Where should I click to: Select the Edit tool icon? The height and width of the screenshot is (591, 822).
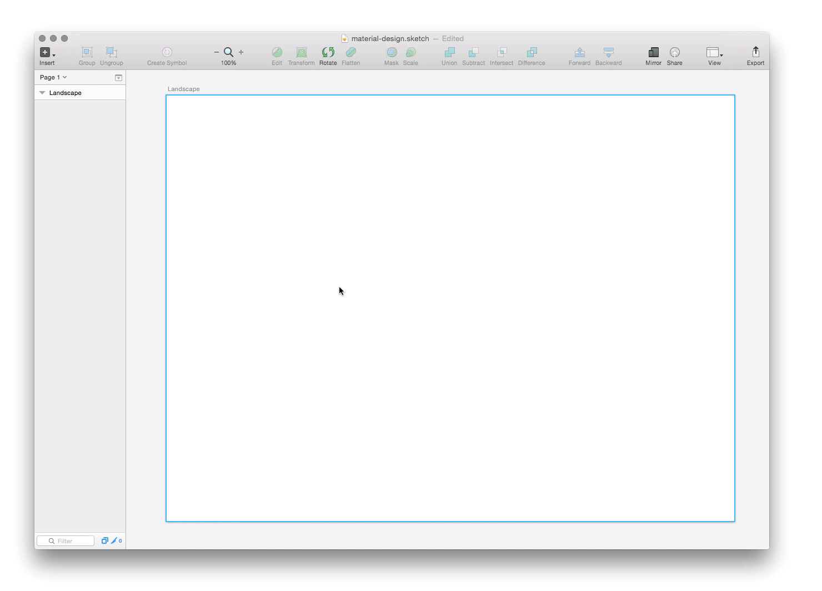point(277,52)
